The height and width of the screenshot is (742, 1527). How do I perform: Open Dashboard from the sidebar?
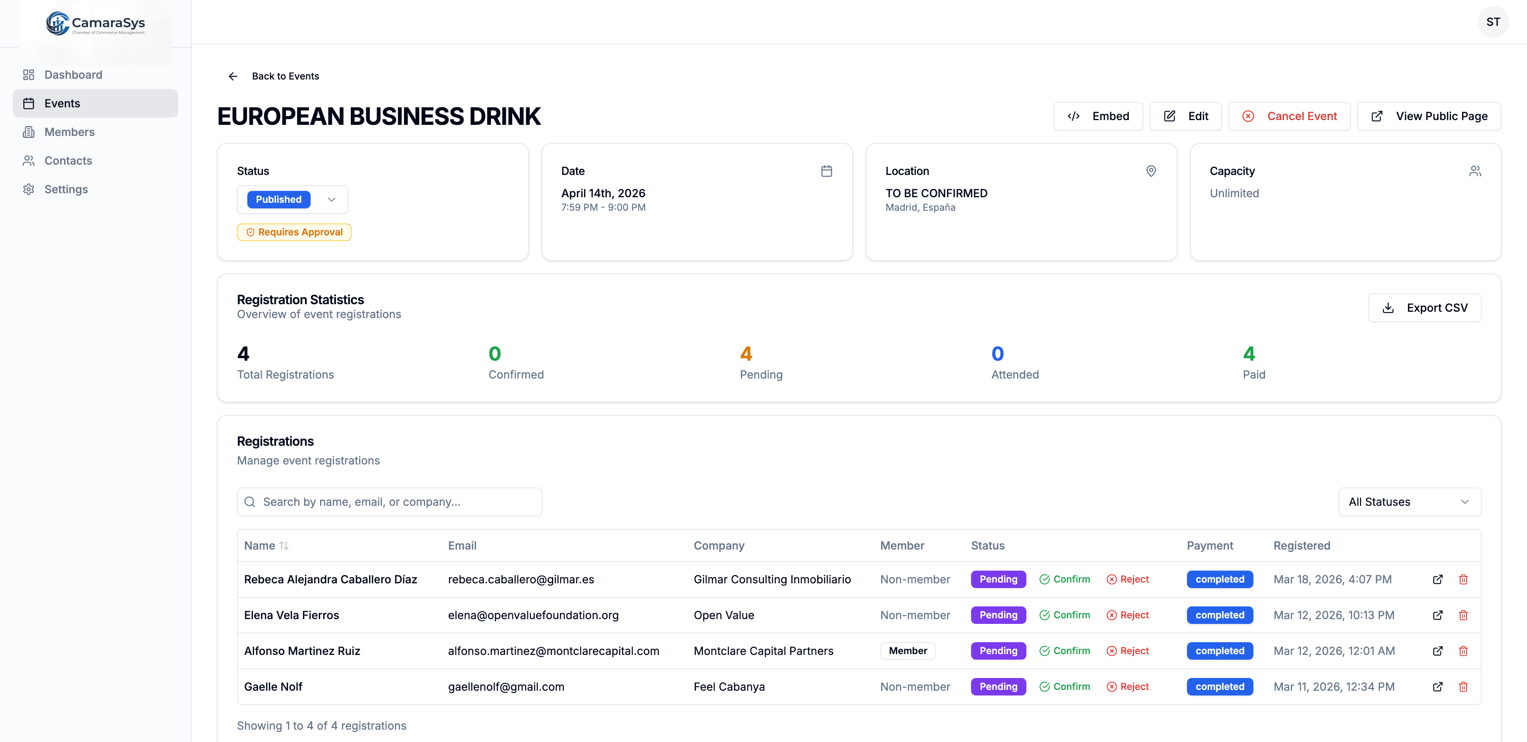(73, 75)
